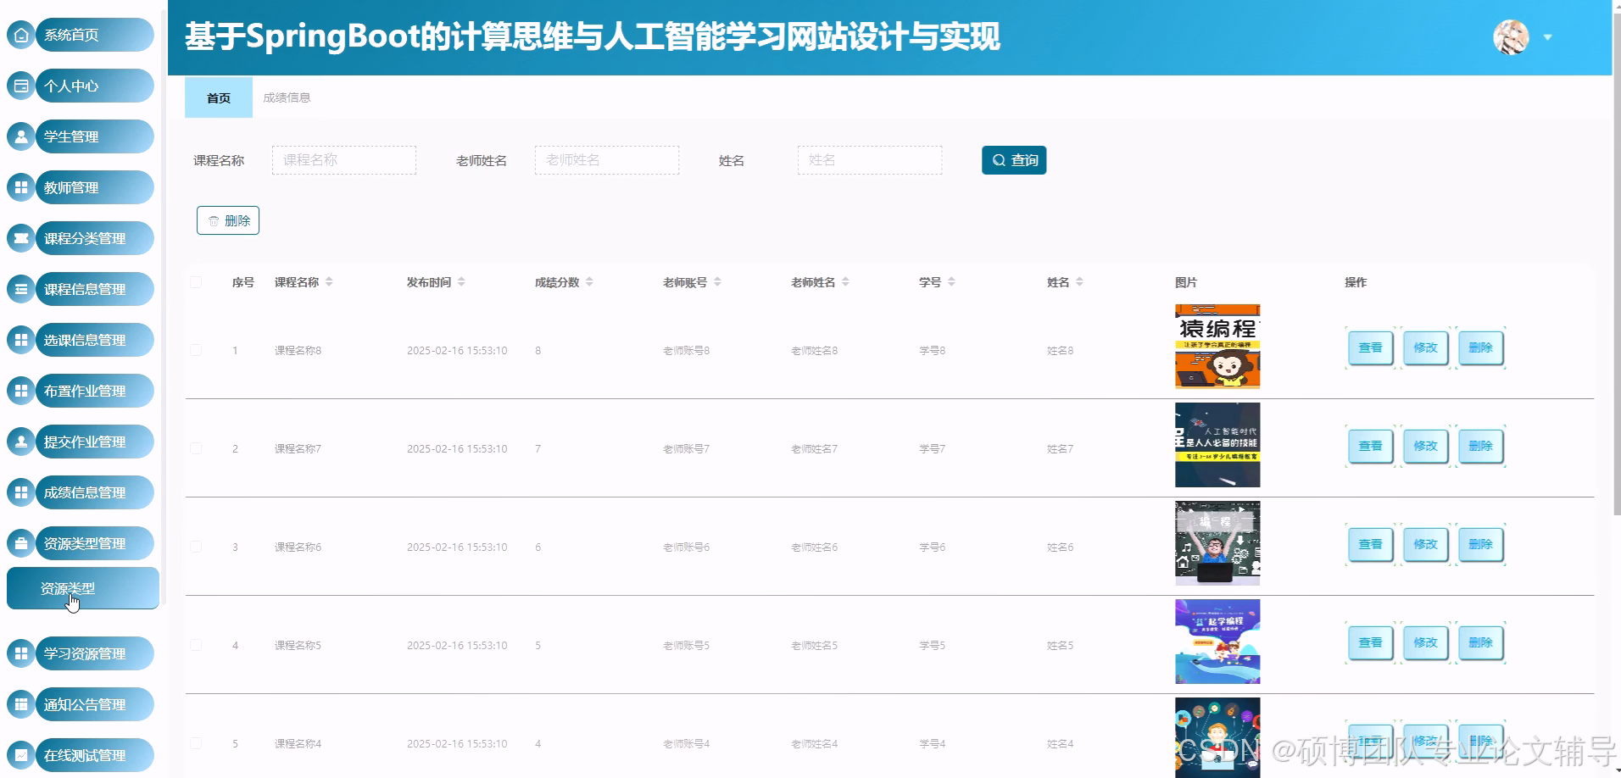The width and height of the screenshot is (1621, 778).
Task: Sort table by 姓名 column arrows
Action: click(x=1079, y=282)
